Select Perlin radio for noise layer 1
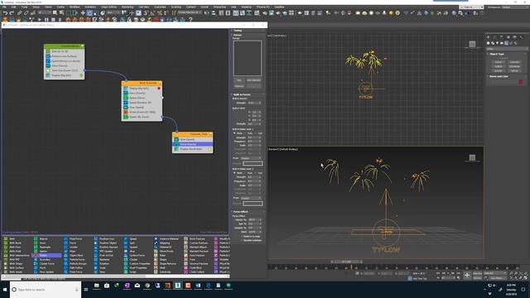 coord(234,133)
